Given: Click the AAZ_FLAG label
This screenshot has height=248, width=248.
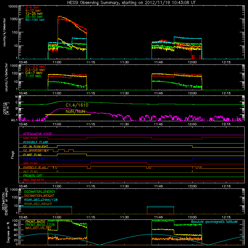Looking at the screenshot, I should click(x=30, y=172).
